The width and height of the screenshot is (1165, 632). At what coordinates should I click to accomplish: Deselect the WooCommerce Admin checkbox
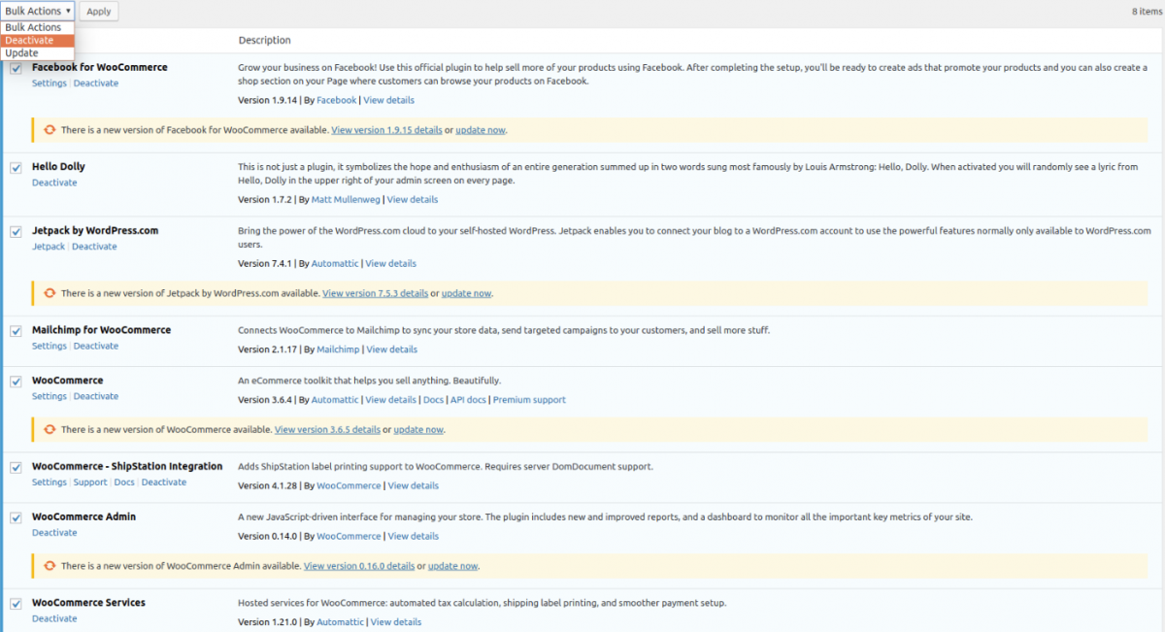point(16,518)
